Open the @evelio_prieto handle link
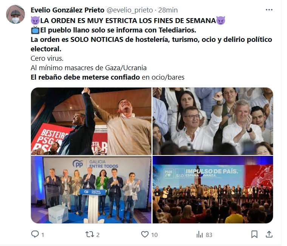The height and width of the screenshot is (246, 287). 130,10
